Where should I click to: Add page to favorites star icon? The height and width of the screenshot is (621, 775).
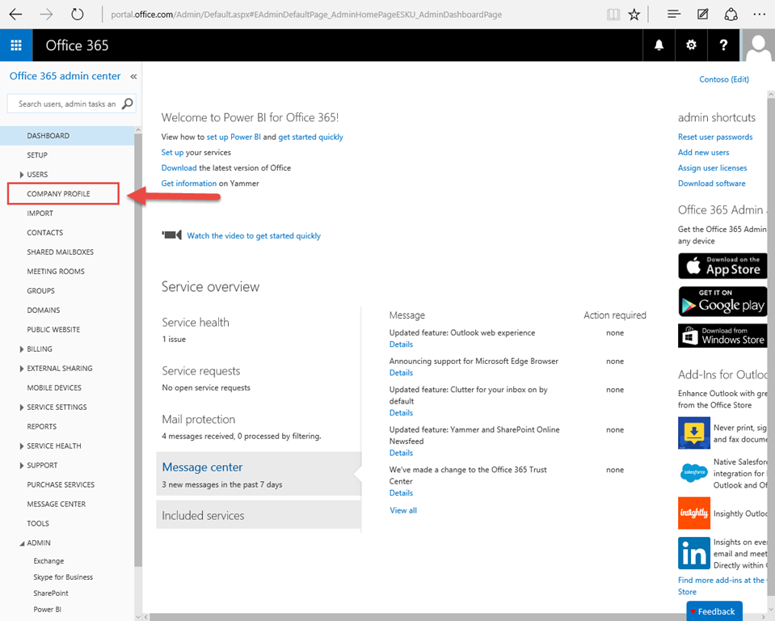point(634,15)
